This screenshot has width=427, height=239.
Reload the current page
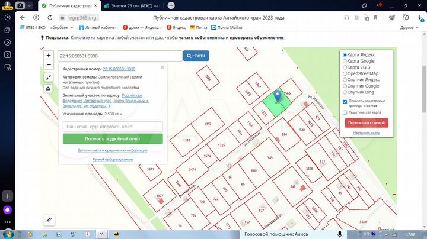tap(50, 18)
